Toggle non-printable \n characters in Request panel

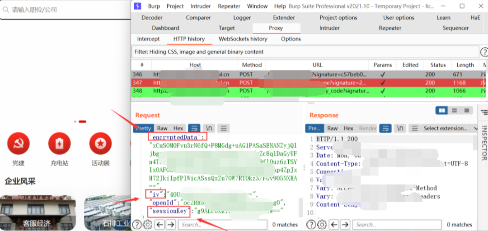tap(209, 128)
